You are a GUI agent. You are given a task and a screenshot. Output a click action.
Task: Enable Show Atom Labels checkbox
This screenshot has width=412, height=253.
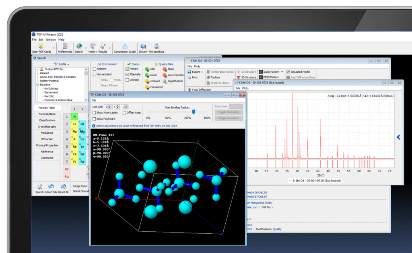click(94, 113)
